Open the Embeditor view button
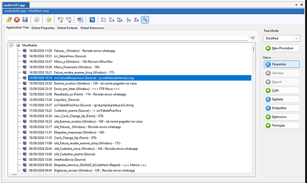307x183 pixels. (282, 108)
